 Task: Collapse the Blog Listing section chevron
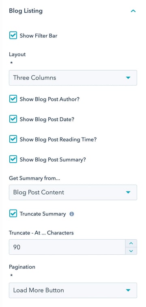coord(133,11)
